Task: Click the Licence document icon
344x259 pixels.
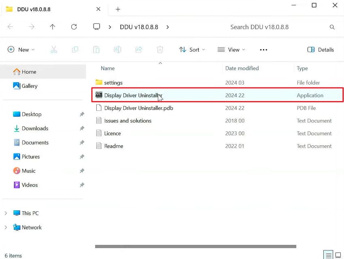Action: pyautogui.click(x=99, y=133)
